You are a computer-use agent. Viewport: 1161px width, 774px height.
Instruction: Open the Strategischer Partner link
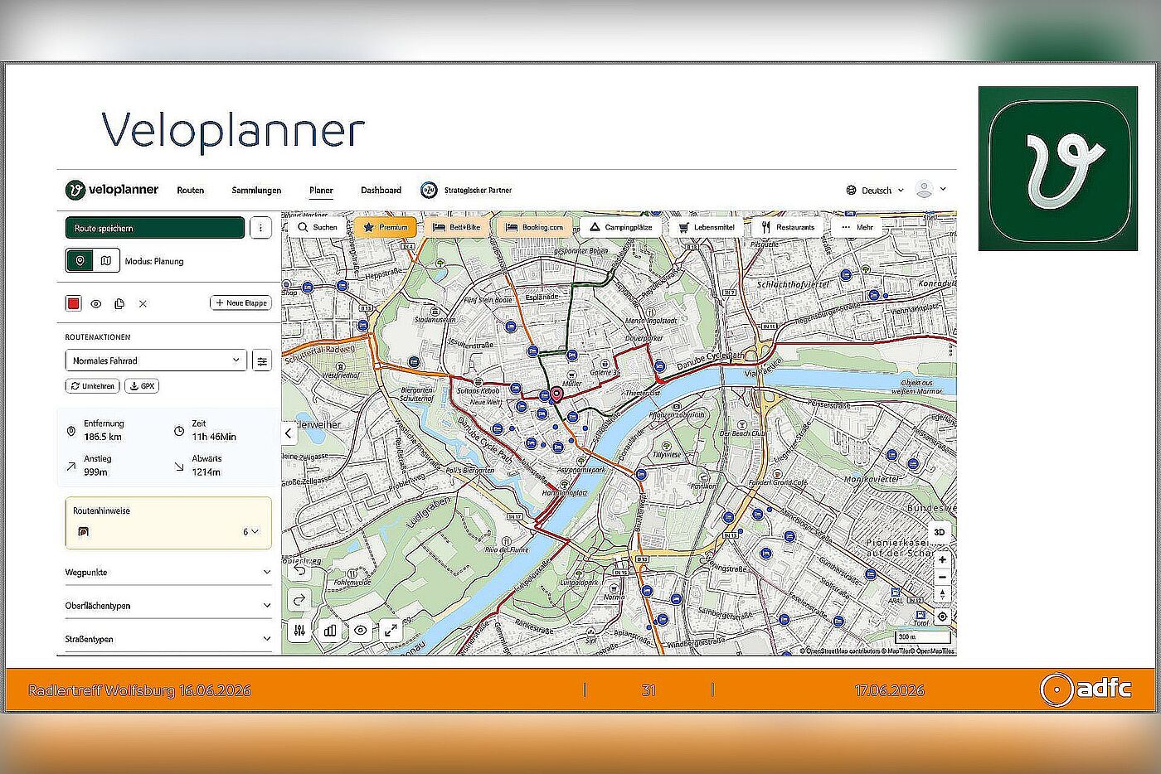(x=466, y=191)
